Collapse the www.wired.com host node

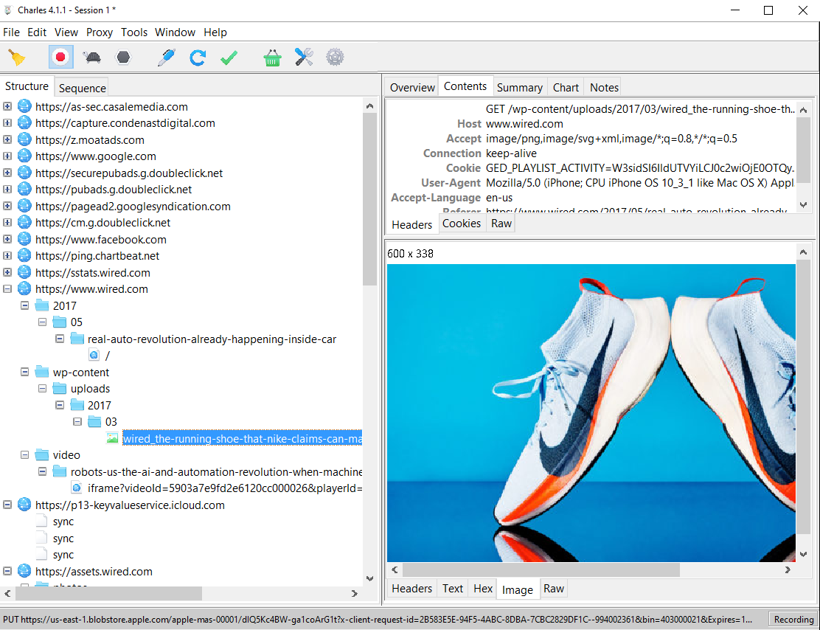tap(7, 289)
